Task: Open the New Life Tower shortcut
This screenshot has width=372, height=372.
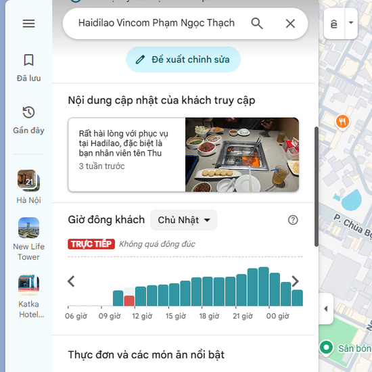Action: click(28, 239)
